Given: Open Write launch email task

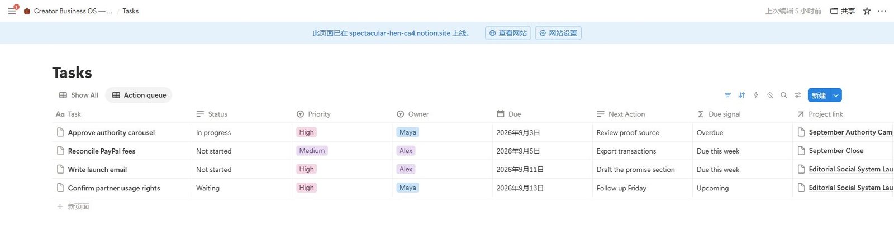Looking at the screenshot, I should pyautogui.click(x=97, y=170).
